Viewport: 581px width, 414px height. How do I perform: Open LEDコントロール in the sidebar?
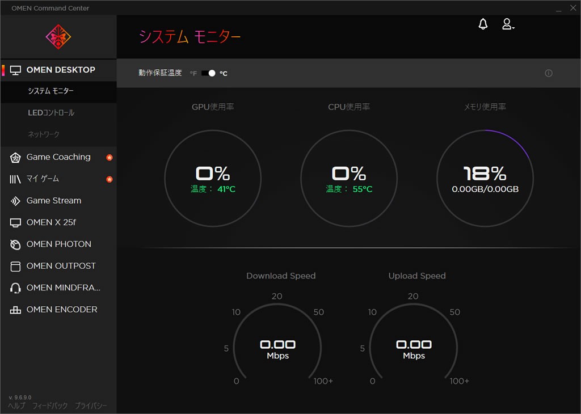58,113
